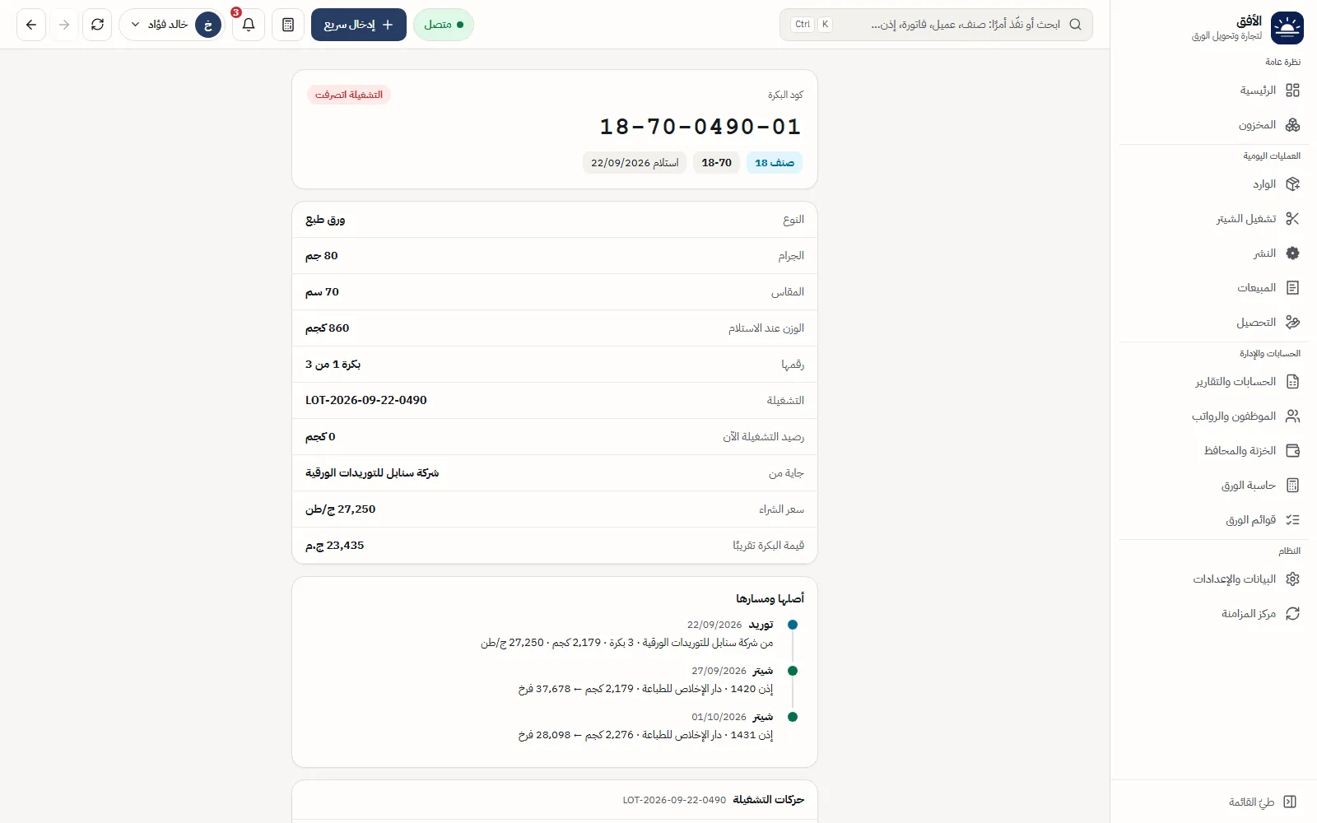The image size is (1317, 823).
Task: Go back with the left arrow icon
Action: pos(31,25)
